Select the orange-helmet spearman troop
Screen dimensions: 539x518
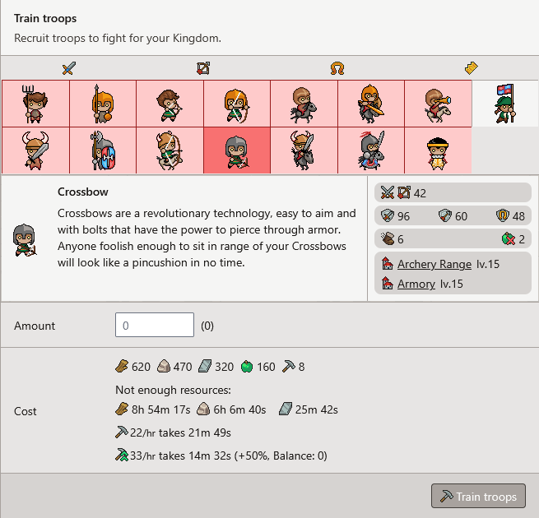(x=103, y=104)
